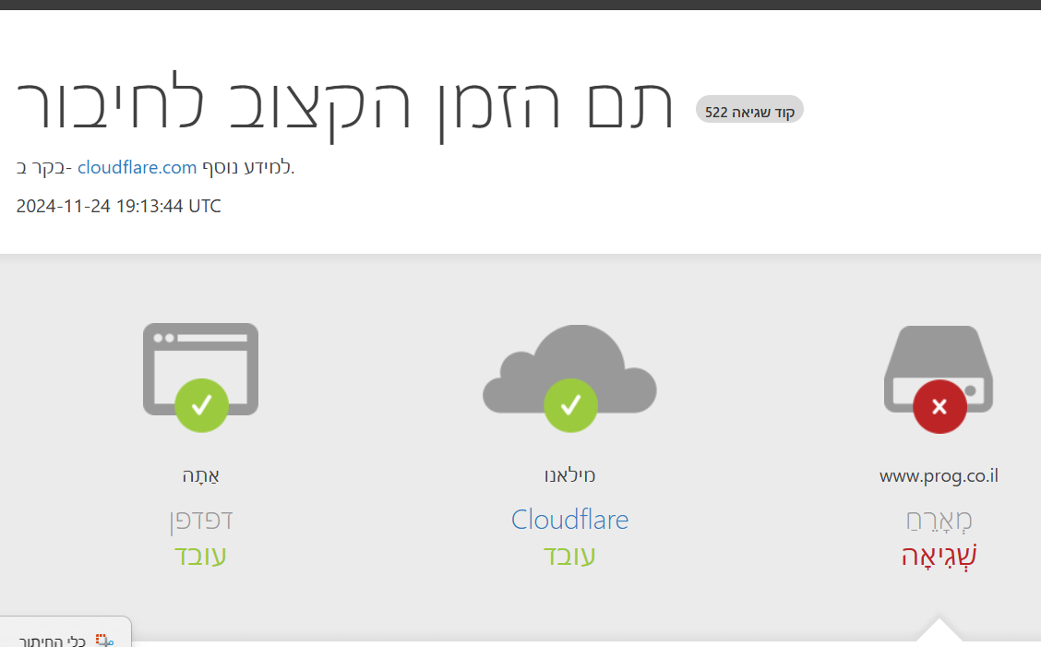Click the כלי החיתור popup panel

pos(65,635)
